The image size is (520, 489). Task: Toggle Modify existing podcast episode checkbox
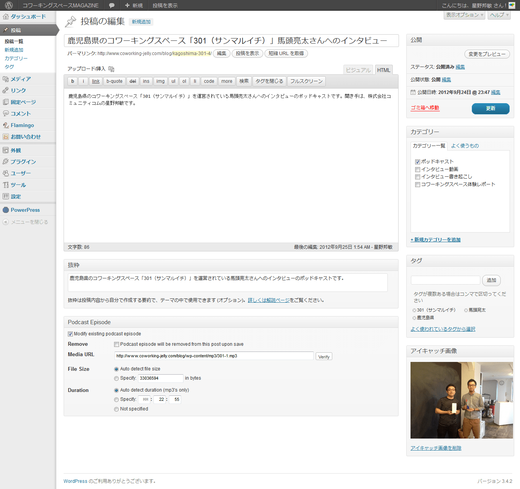click(x=70, y=334)
